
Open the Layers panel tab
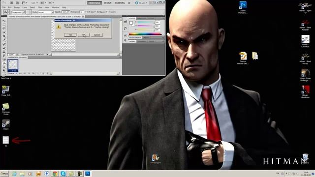click(x=132, y=41)
